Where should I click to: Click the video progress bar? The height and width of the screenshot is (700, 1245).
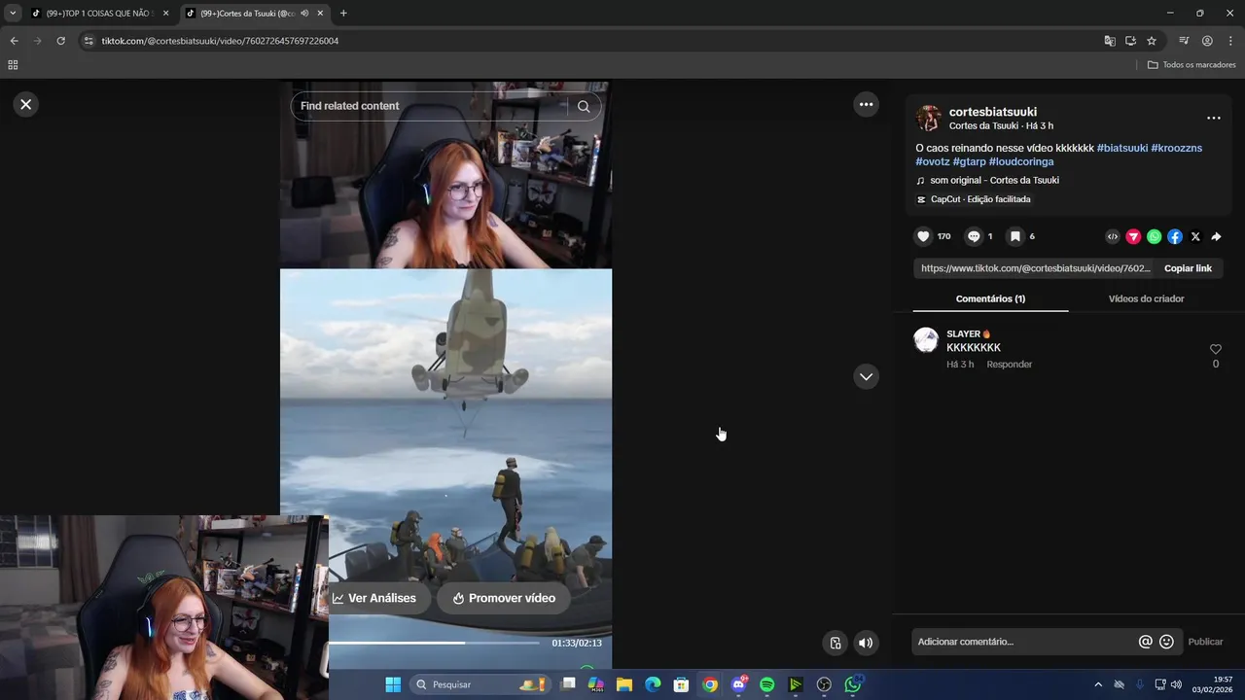point(434,643)
